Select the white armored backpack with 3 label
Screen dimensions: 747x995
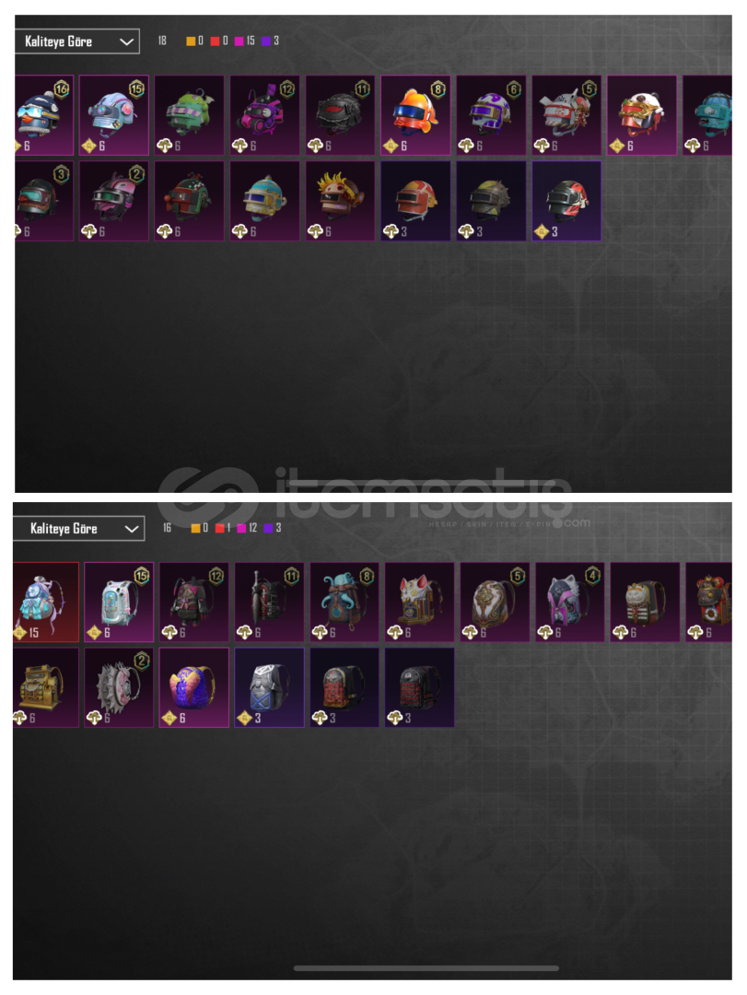(269, 687)
